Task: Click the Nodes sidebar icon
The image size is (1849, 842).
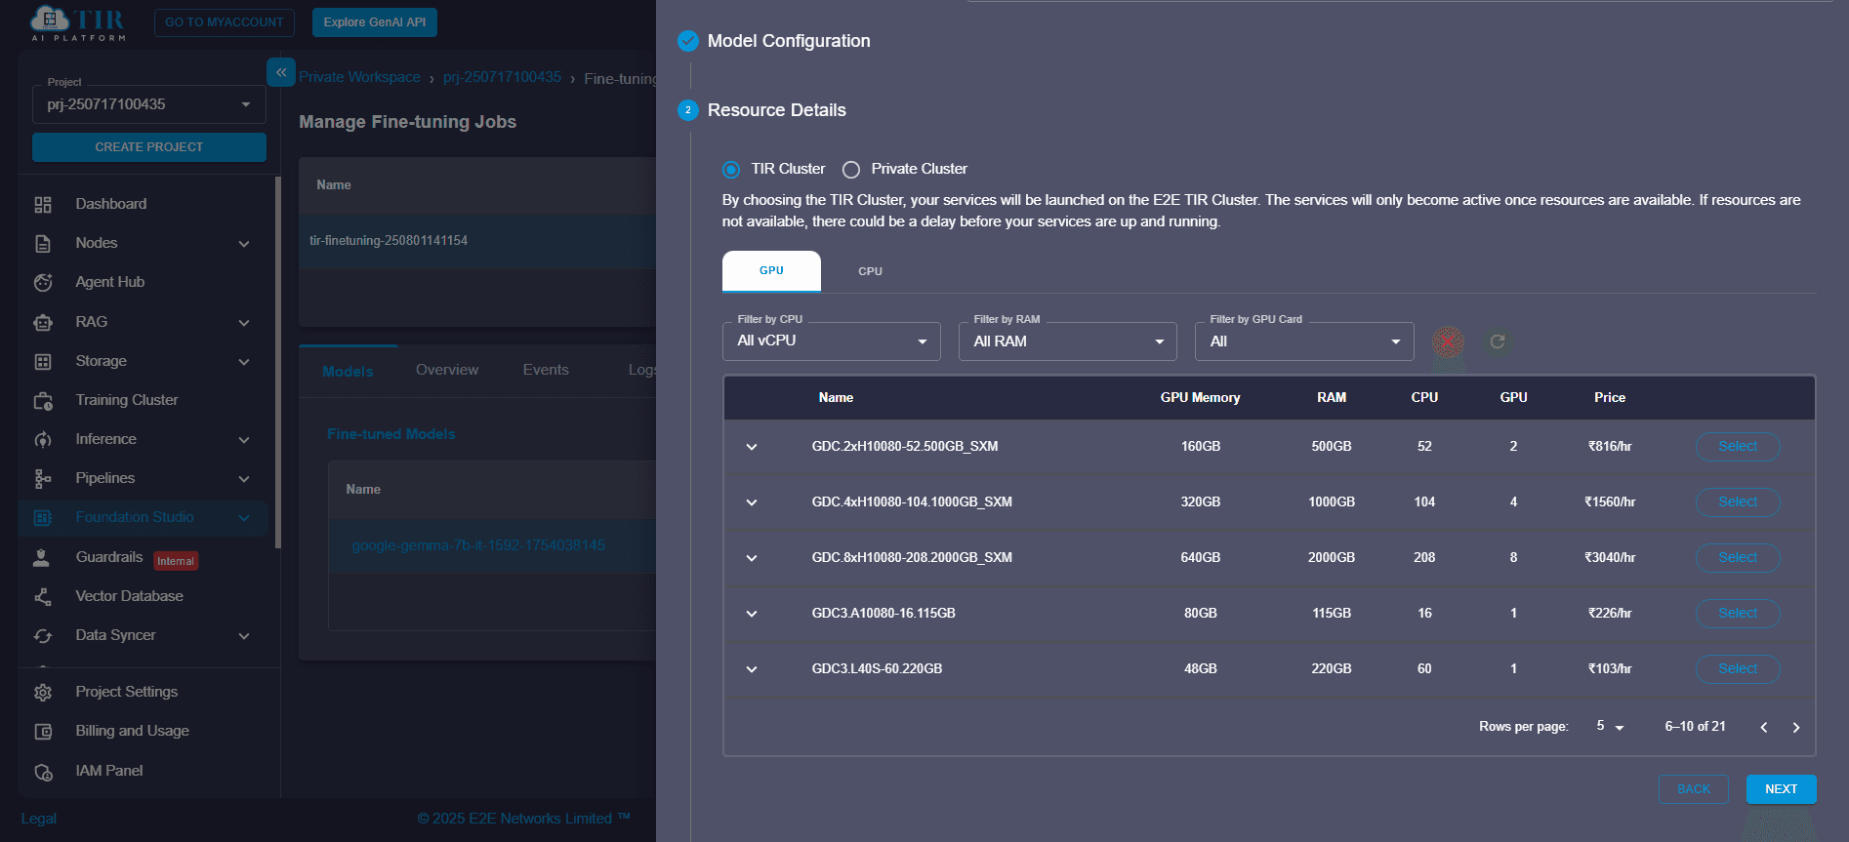Action: 43,243
